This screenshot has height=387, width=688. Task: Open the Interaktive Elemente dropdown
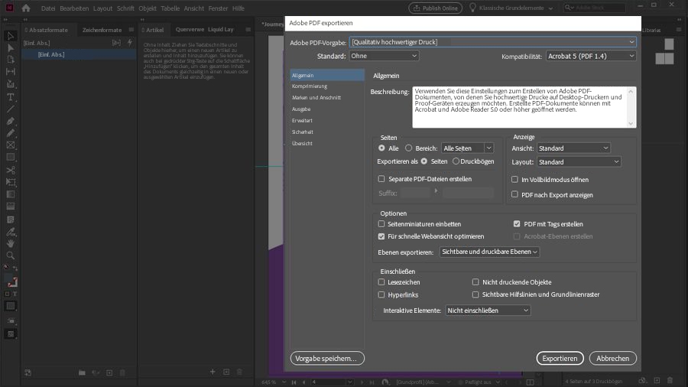(488, 311)
